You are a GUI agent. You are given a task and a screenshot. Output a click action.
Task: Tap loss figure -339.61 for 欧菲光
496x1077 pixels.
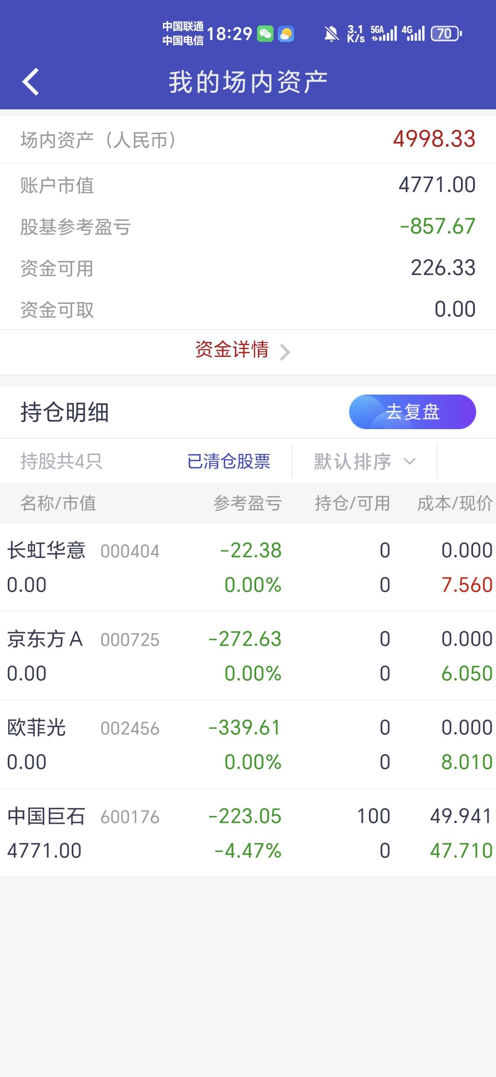pyautogui.click(x=245, y=727)
